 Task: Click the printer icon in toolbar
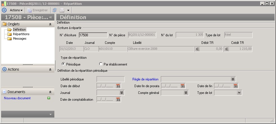[x=62, y=10]
